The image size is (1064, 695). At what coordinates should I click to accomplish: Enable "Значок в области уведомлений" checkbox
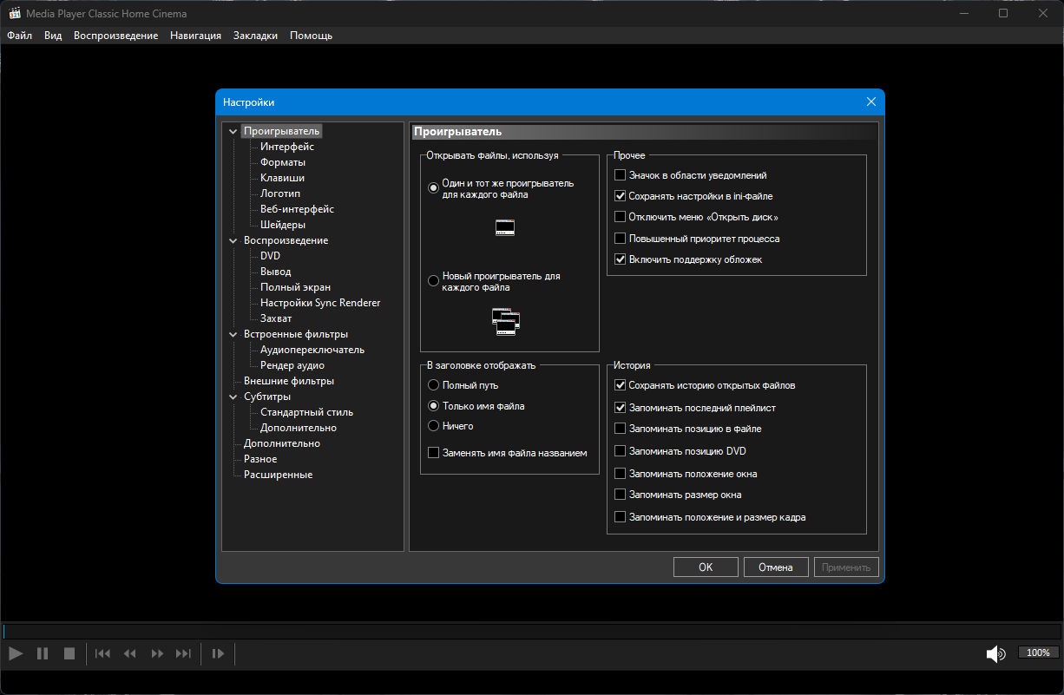click(620, 175)
